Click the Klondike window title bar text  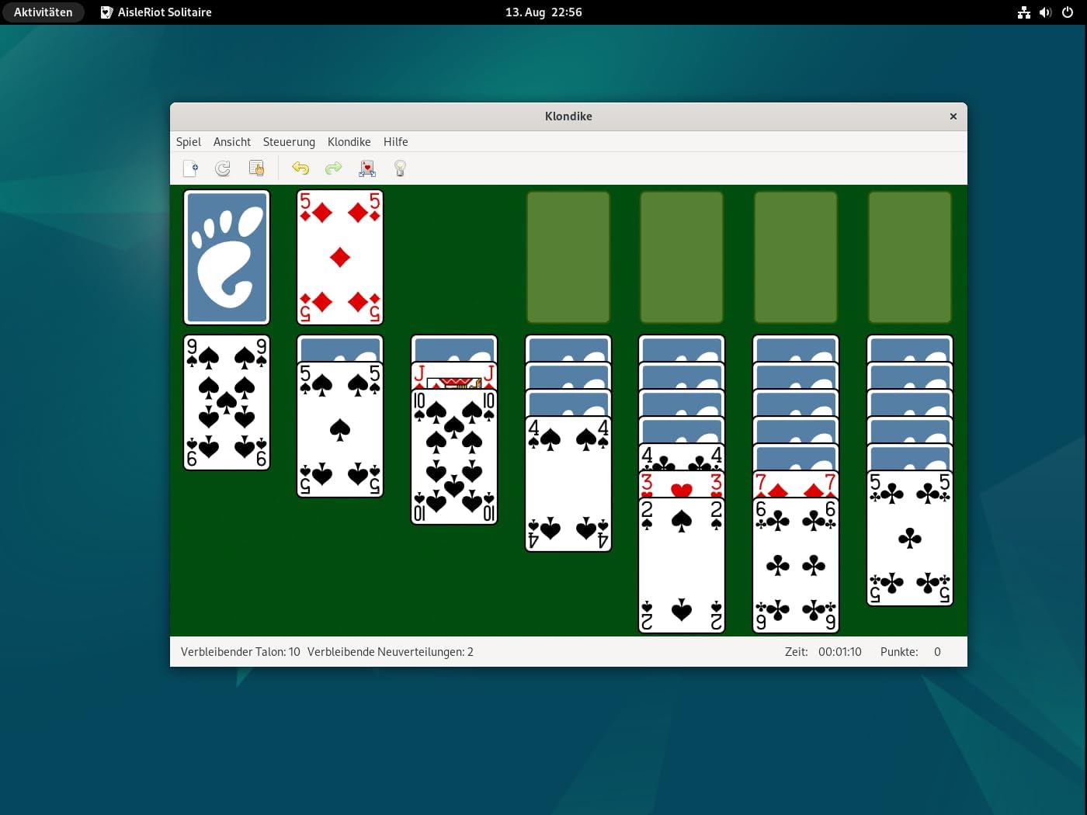click(568, 116)
